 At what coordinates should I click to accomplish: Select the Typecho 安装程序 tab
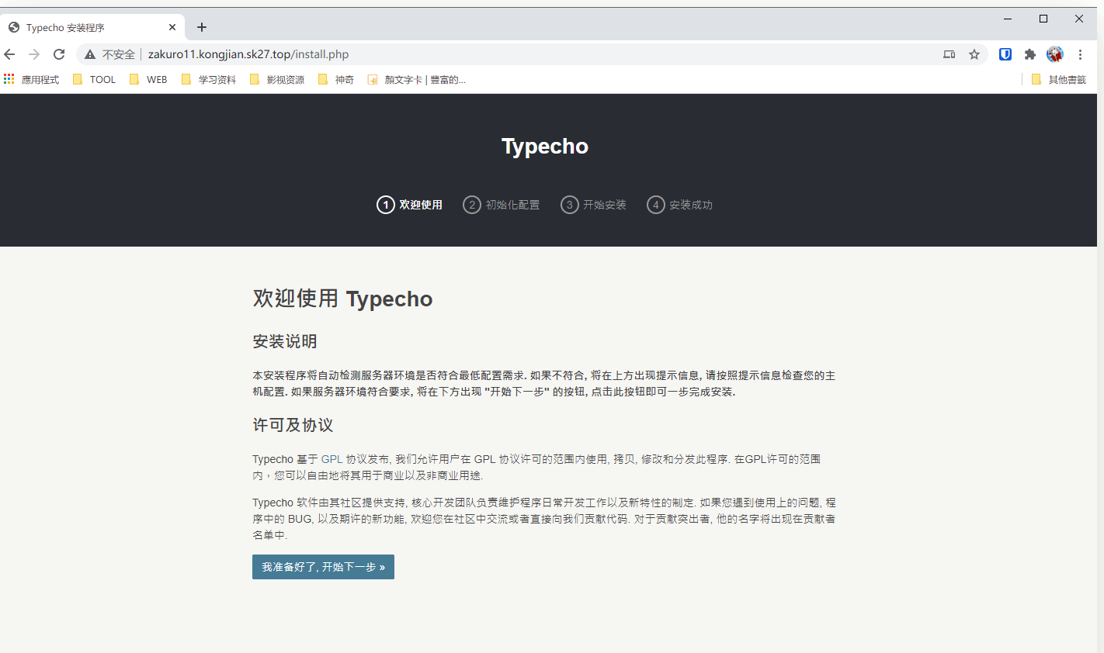click(92, 27)
